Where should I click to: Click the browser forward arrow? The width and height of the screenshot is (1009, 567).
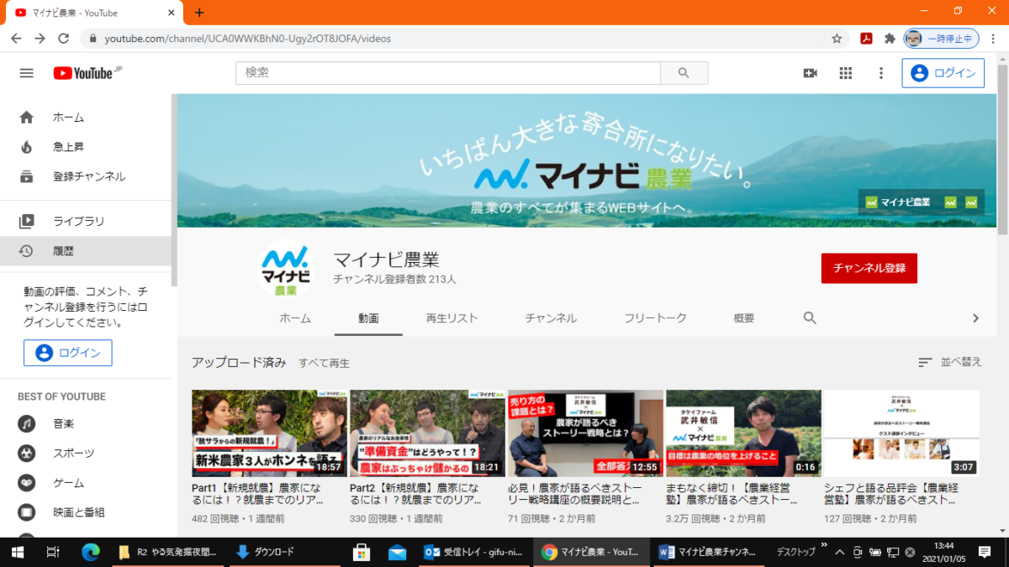[40, 39]
